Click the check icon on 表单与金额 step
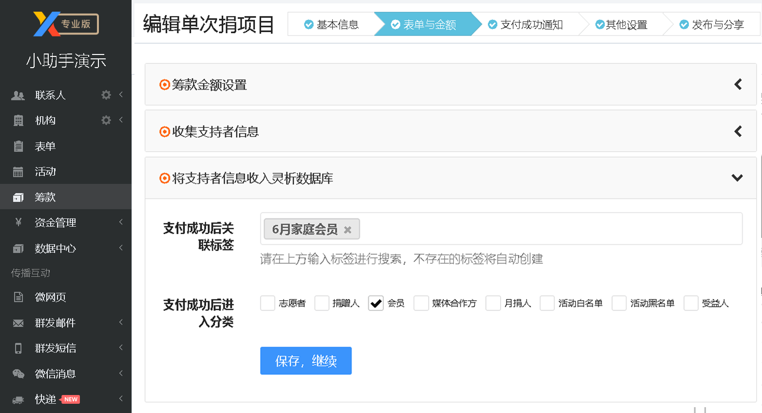This screenshot has height=413, width=762. pyautogui.click(x=396, y=24)
